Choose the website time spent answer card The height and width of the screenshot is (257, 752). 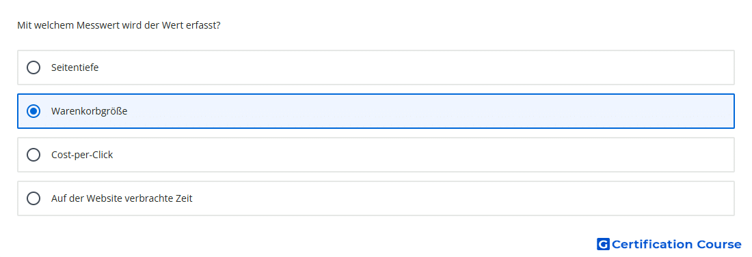[x=376, y=198]
